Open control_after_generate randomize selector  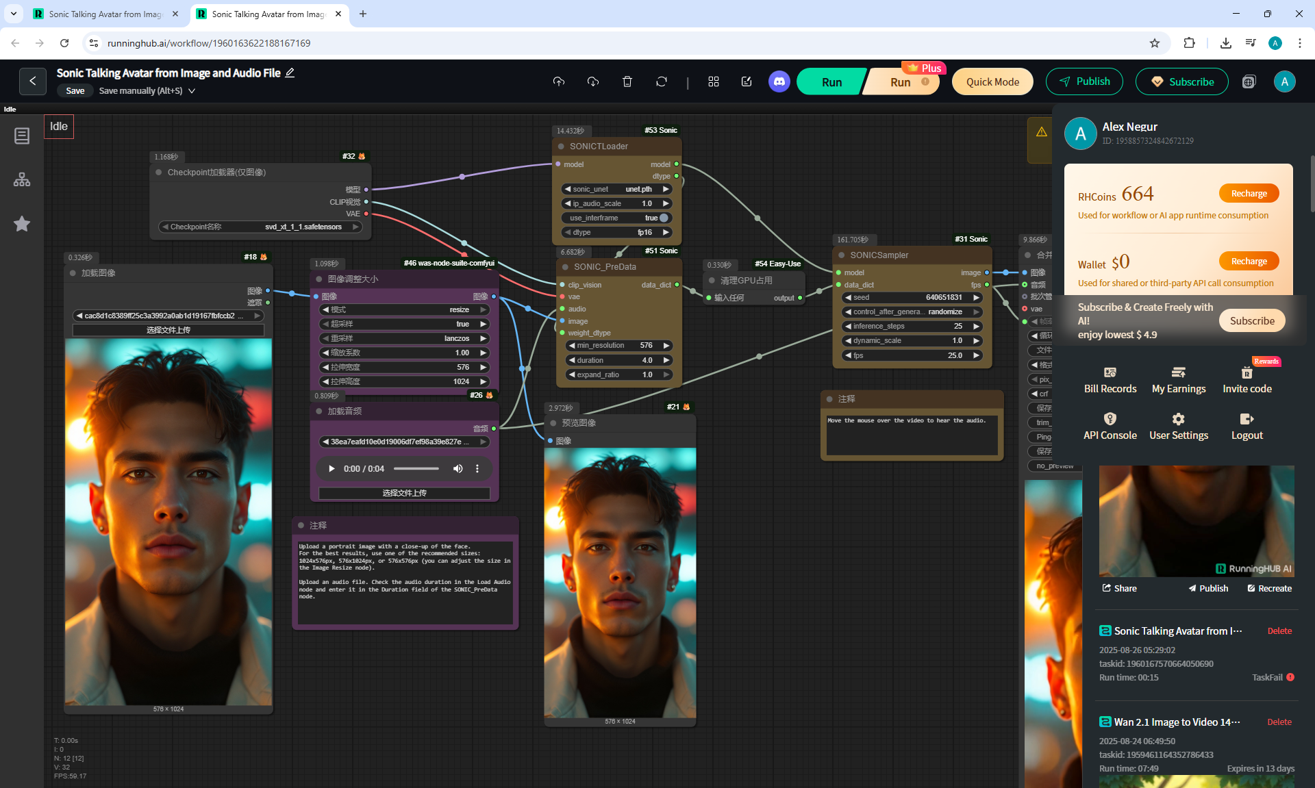(x=912, y=312)
